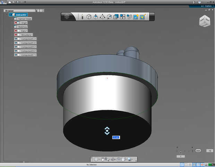Select the Pan hand navigation tool
Screen dimensions: 215x167
pos(103,159)
